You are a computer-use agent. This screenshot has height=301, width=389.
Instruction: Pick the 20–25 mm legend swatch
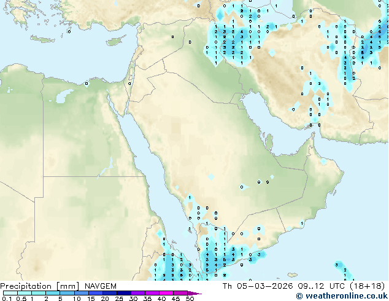109,293
